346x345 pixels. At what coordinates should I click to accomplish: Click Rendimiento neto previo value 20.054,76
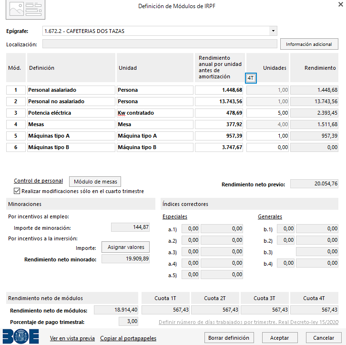[x=314, y=183]
